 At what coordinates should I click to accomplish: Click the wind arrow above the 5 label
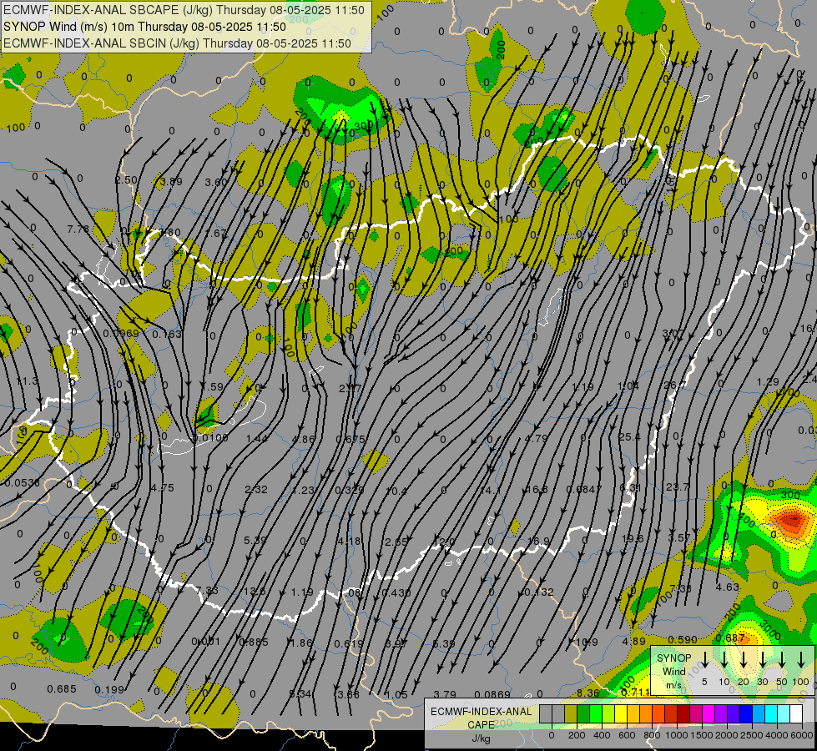[x=704, y=660]
